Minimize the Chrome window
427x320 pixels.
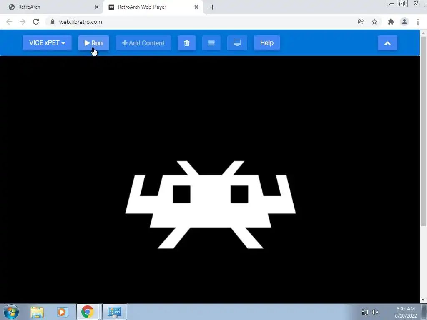392,4
